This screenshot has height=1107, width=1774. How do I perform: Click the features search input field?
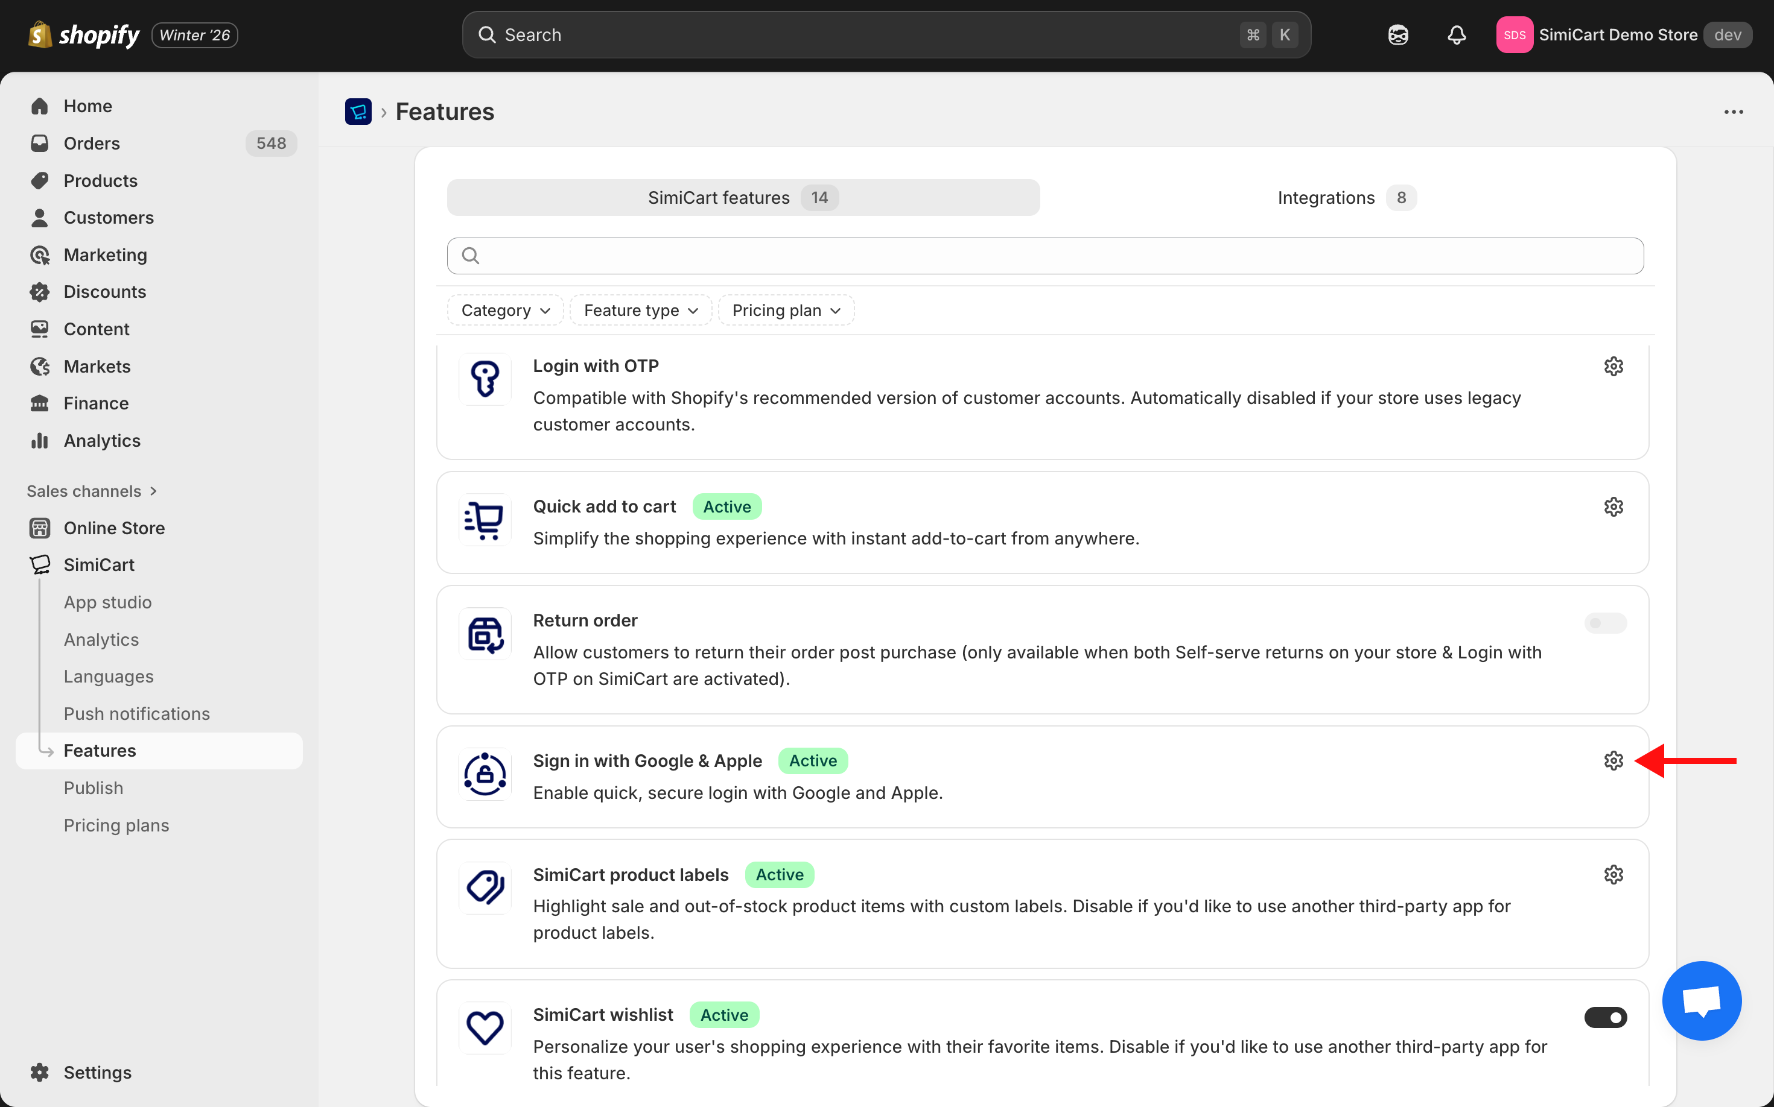click(1044, 256)
